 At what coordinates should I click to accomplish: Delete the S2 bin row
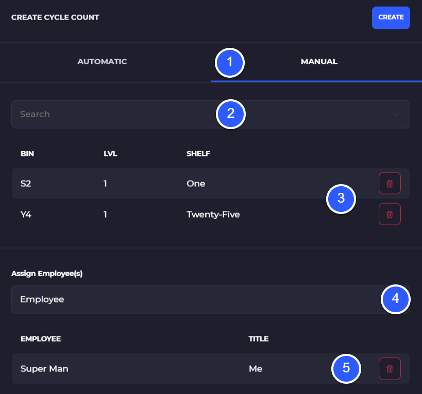390,184
